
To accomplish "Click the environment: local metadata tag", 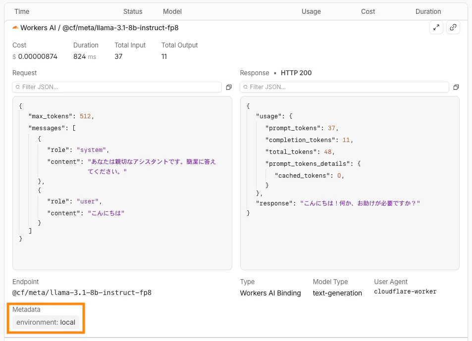I will tap(46, 322).
